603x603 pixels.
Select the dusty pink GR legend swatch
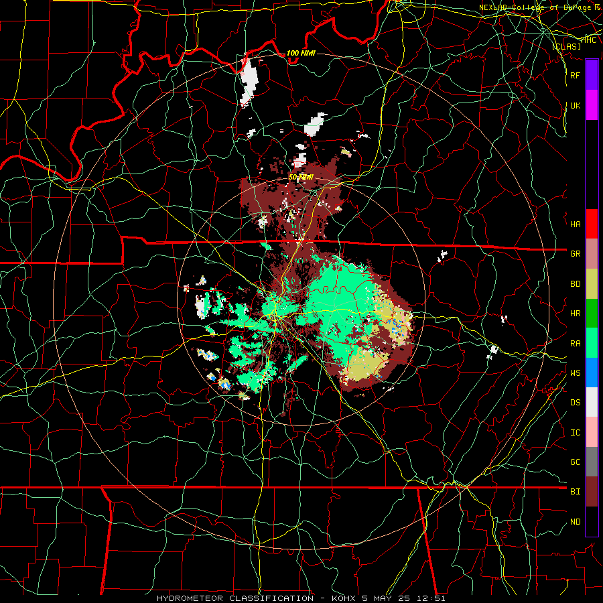[592, 254]
